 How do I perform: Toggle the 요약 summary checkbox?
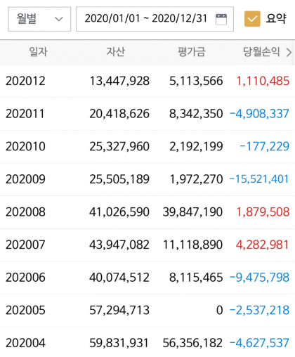tap(252, 19)
